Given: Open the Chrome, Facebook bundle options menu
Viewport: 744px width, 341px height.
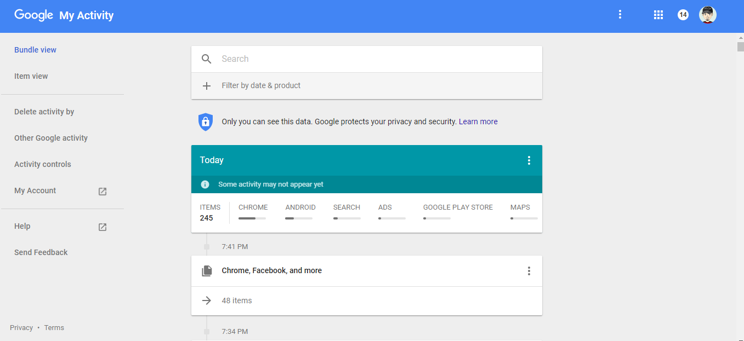Looking at the screenshot, I should (529, 271).
